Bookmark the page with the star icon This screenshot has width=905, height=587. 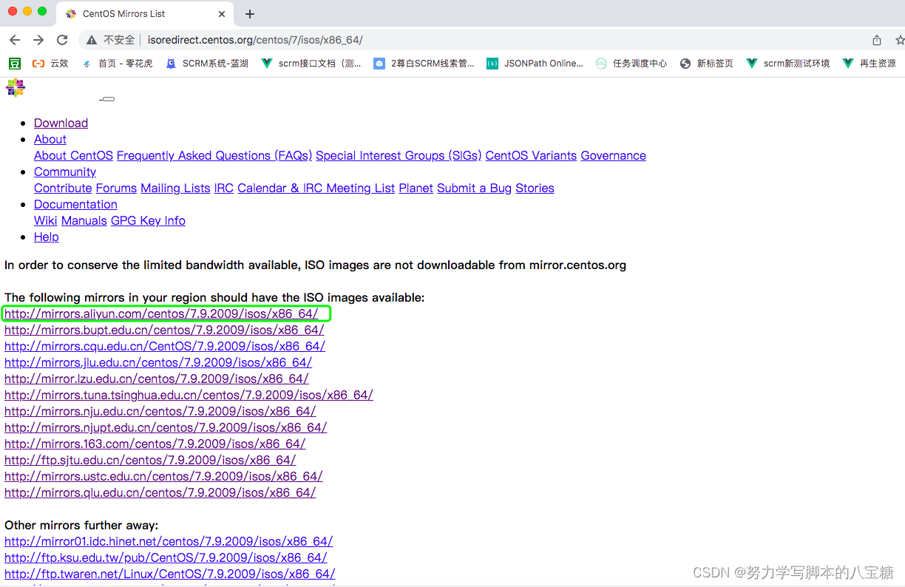(x=899, y=40)
